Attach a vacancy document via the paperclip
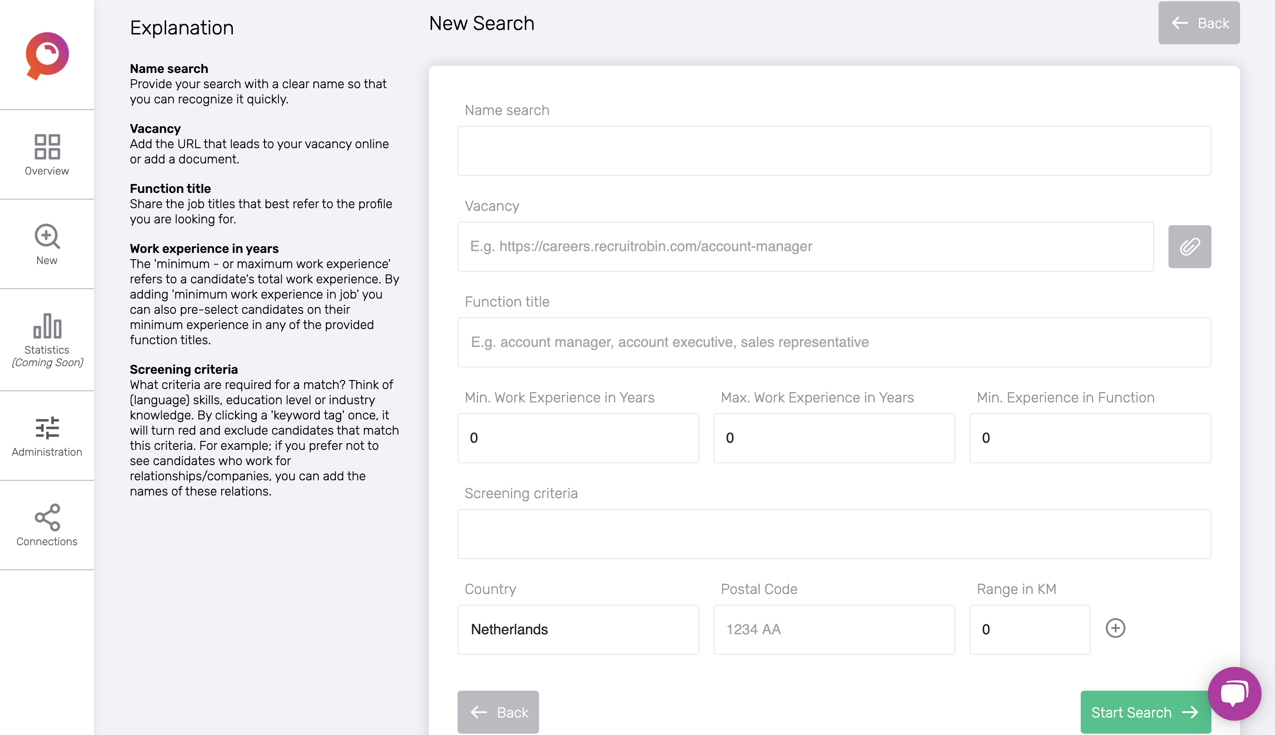Image resolution: width=1275 pixels, height=735 pixels. pyautogui.click(x=1189, y=246)
